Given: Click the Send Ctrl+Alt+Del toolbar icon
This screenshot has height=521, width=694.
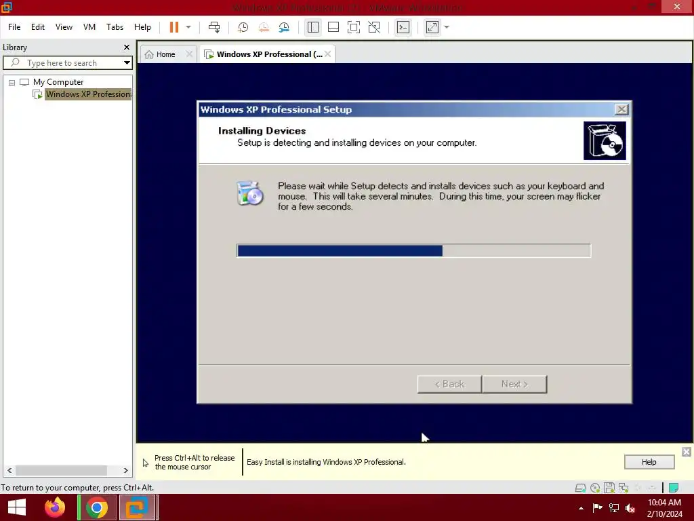Looking at the screenshot, I should click(214, 27).
